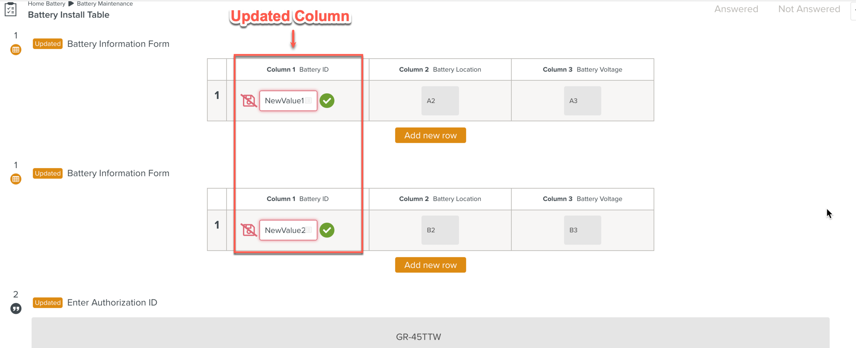Screen dimensions: 856x348
Task: Click the quote icon for Enter Authorization ID
Action: tap(16, 309)
